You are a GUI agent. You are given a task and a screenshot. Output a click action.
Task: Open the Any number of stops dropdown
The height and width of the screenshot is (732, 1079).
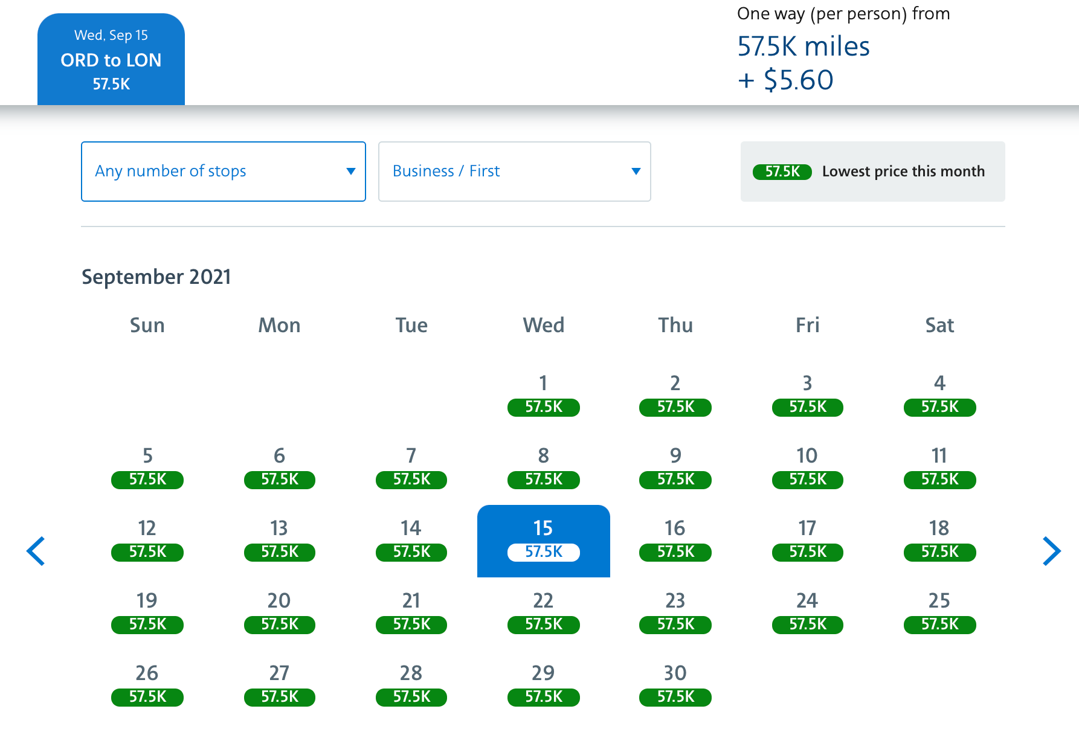click(224, 172)
